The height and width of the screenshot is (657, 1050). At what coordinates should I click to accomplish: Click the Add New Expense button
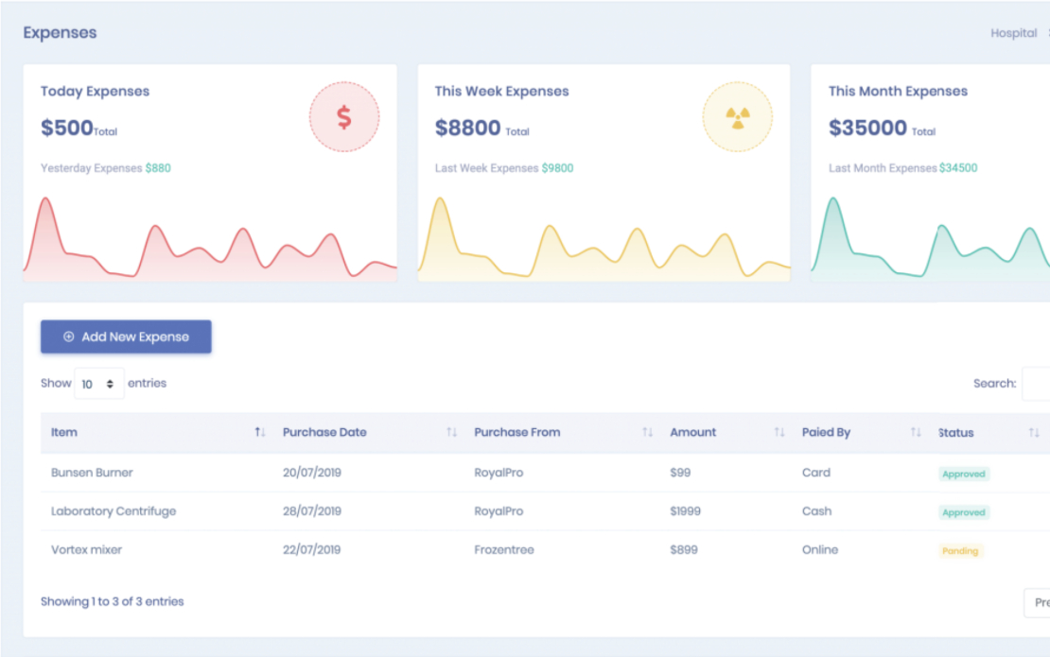point(126,337)
